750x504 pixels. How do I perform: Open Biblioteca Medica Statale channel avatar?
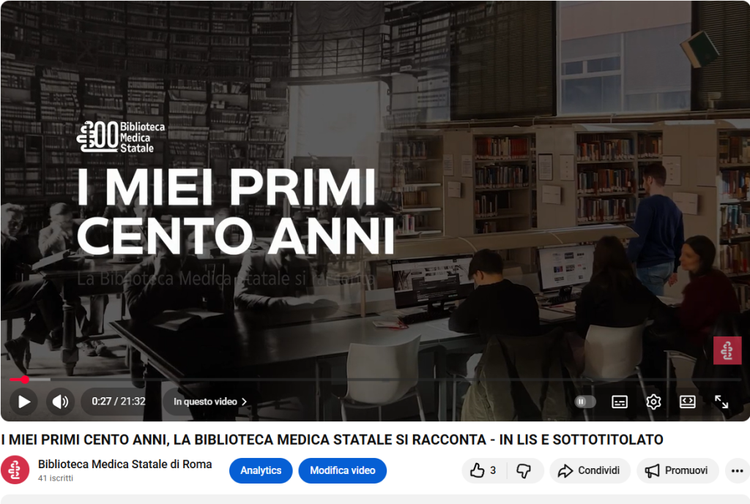tap(15, 470)
